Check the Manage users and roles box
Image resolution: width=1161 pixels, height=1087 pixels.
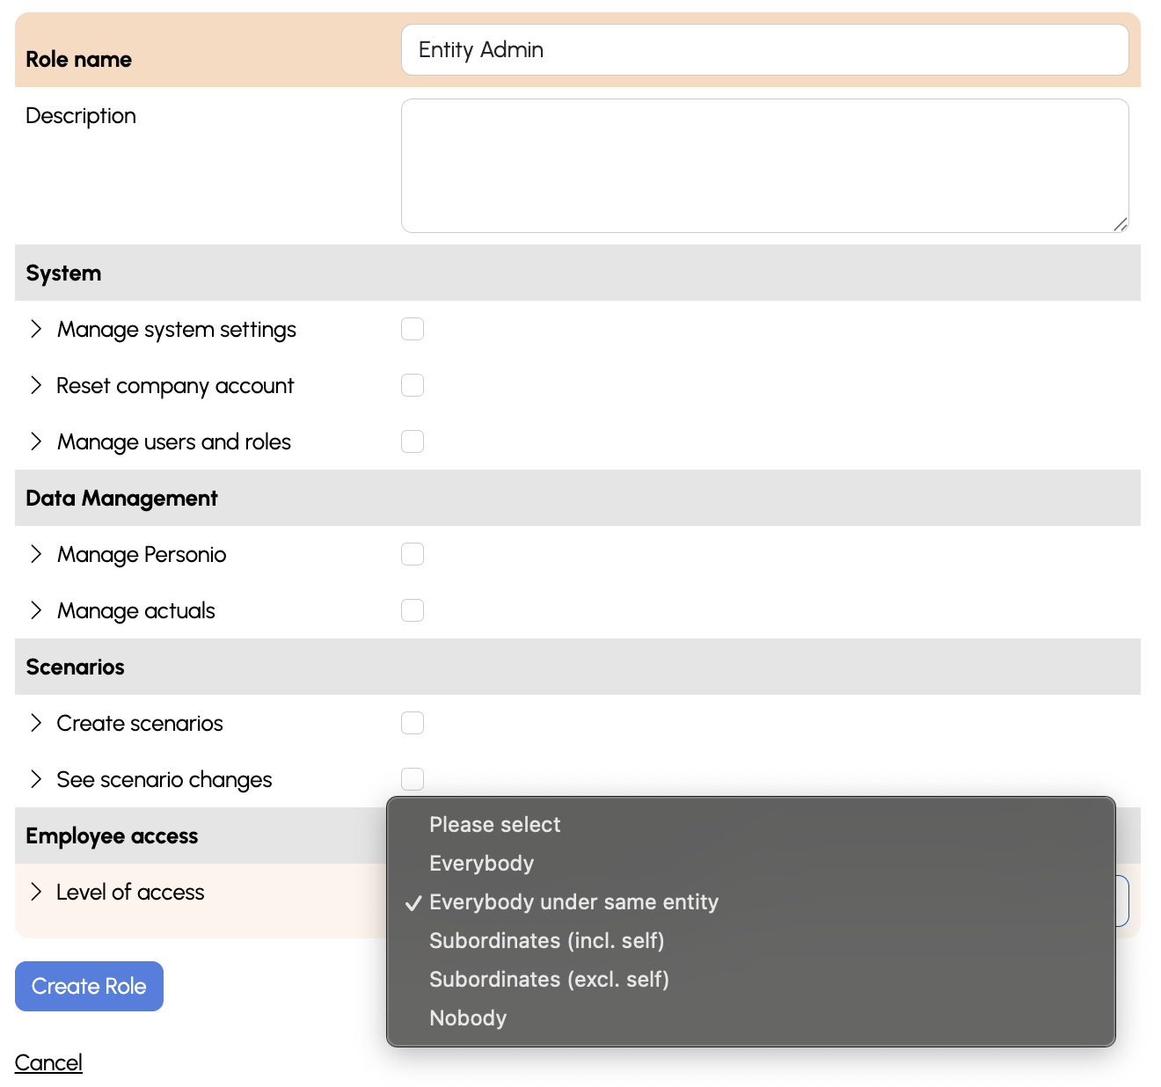tap(413, 441)
